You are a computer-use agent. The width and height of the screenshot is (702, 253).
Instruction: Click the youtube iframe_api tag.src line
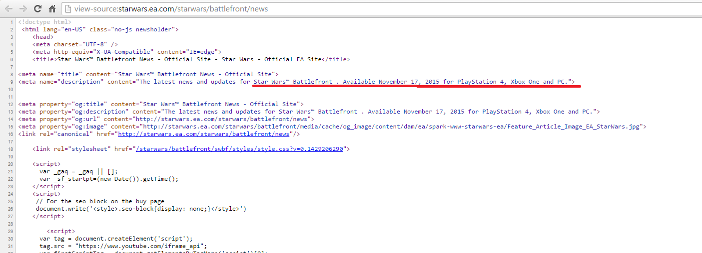point(123,246)
